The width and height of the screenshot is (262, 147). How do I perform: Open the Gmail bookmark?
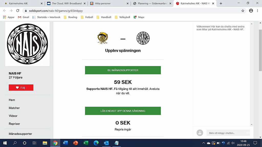(24, 17)
